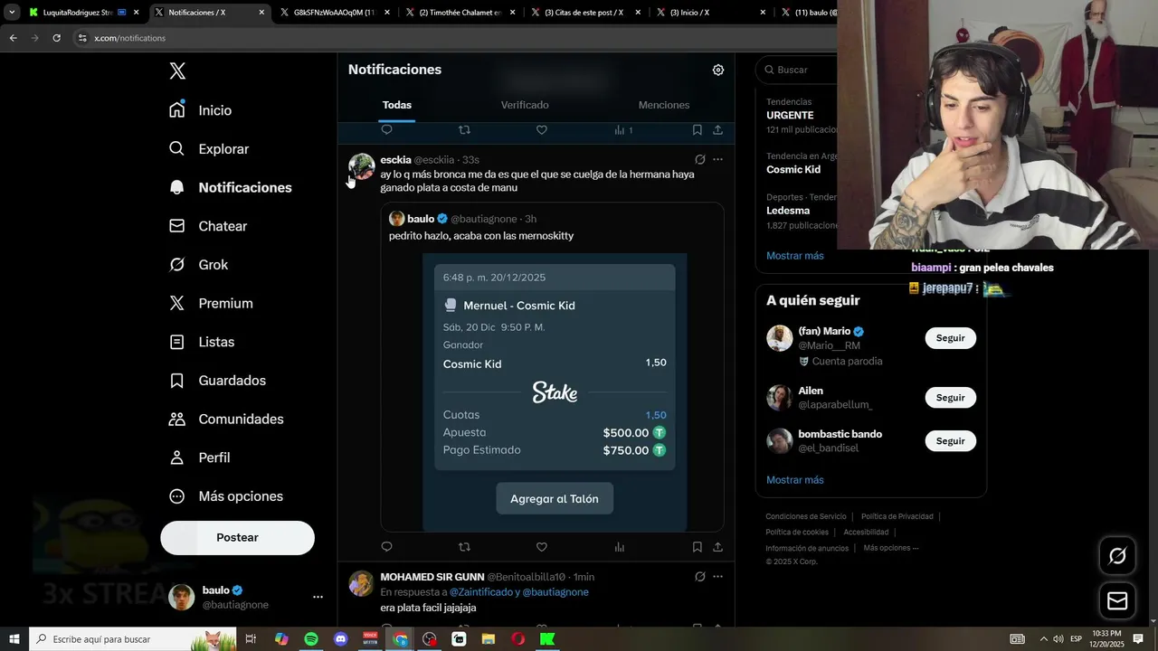Viewport: 1158px width, 651px height.
Task: Open Comunidades in the sidebar
Action: [x=226, y=420]
